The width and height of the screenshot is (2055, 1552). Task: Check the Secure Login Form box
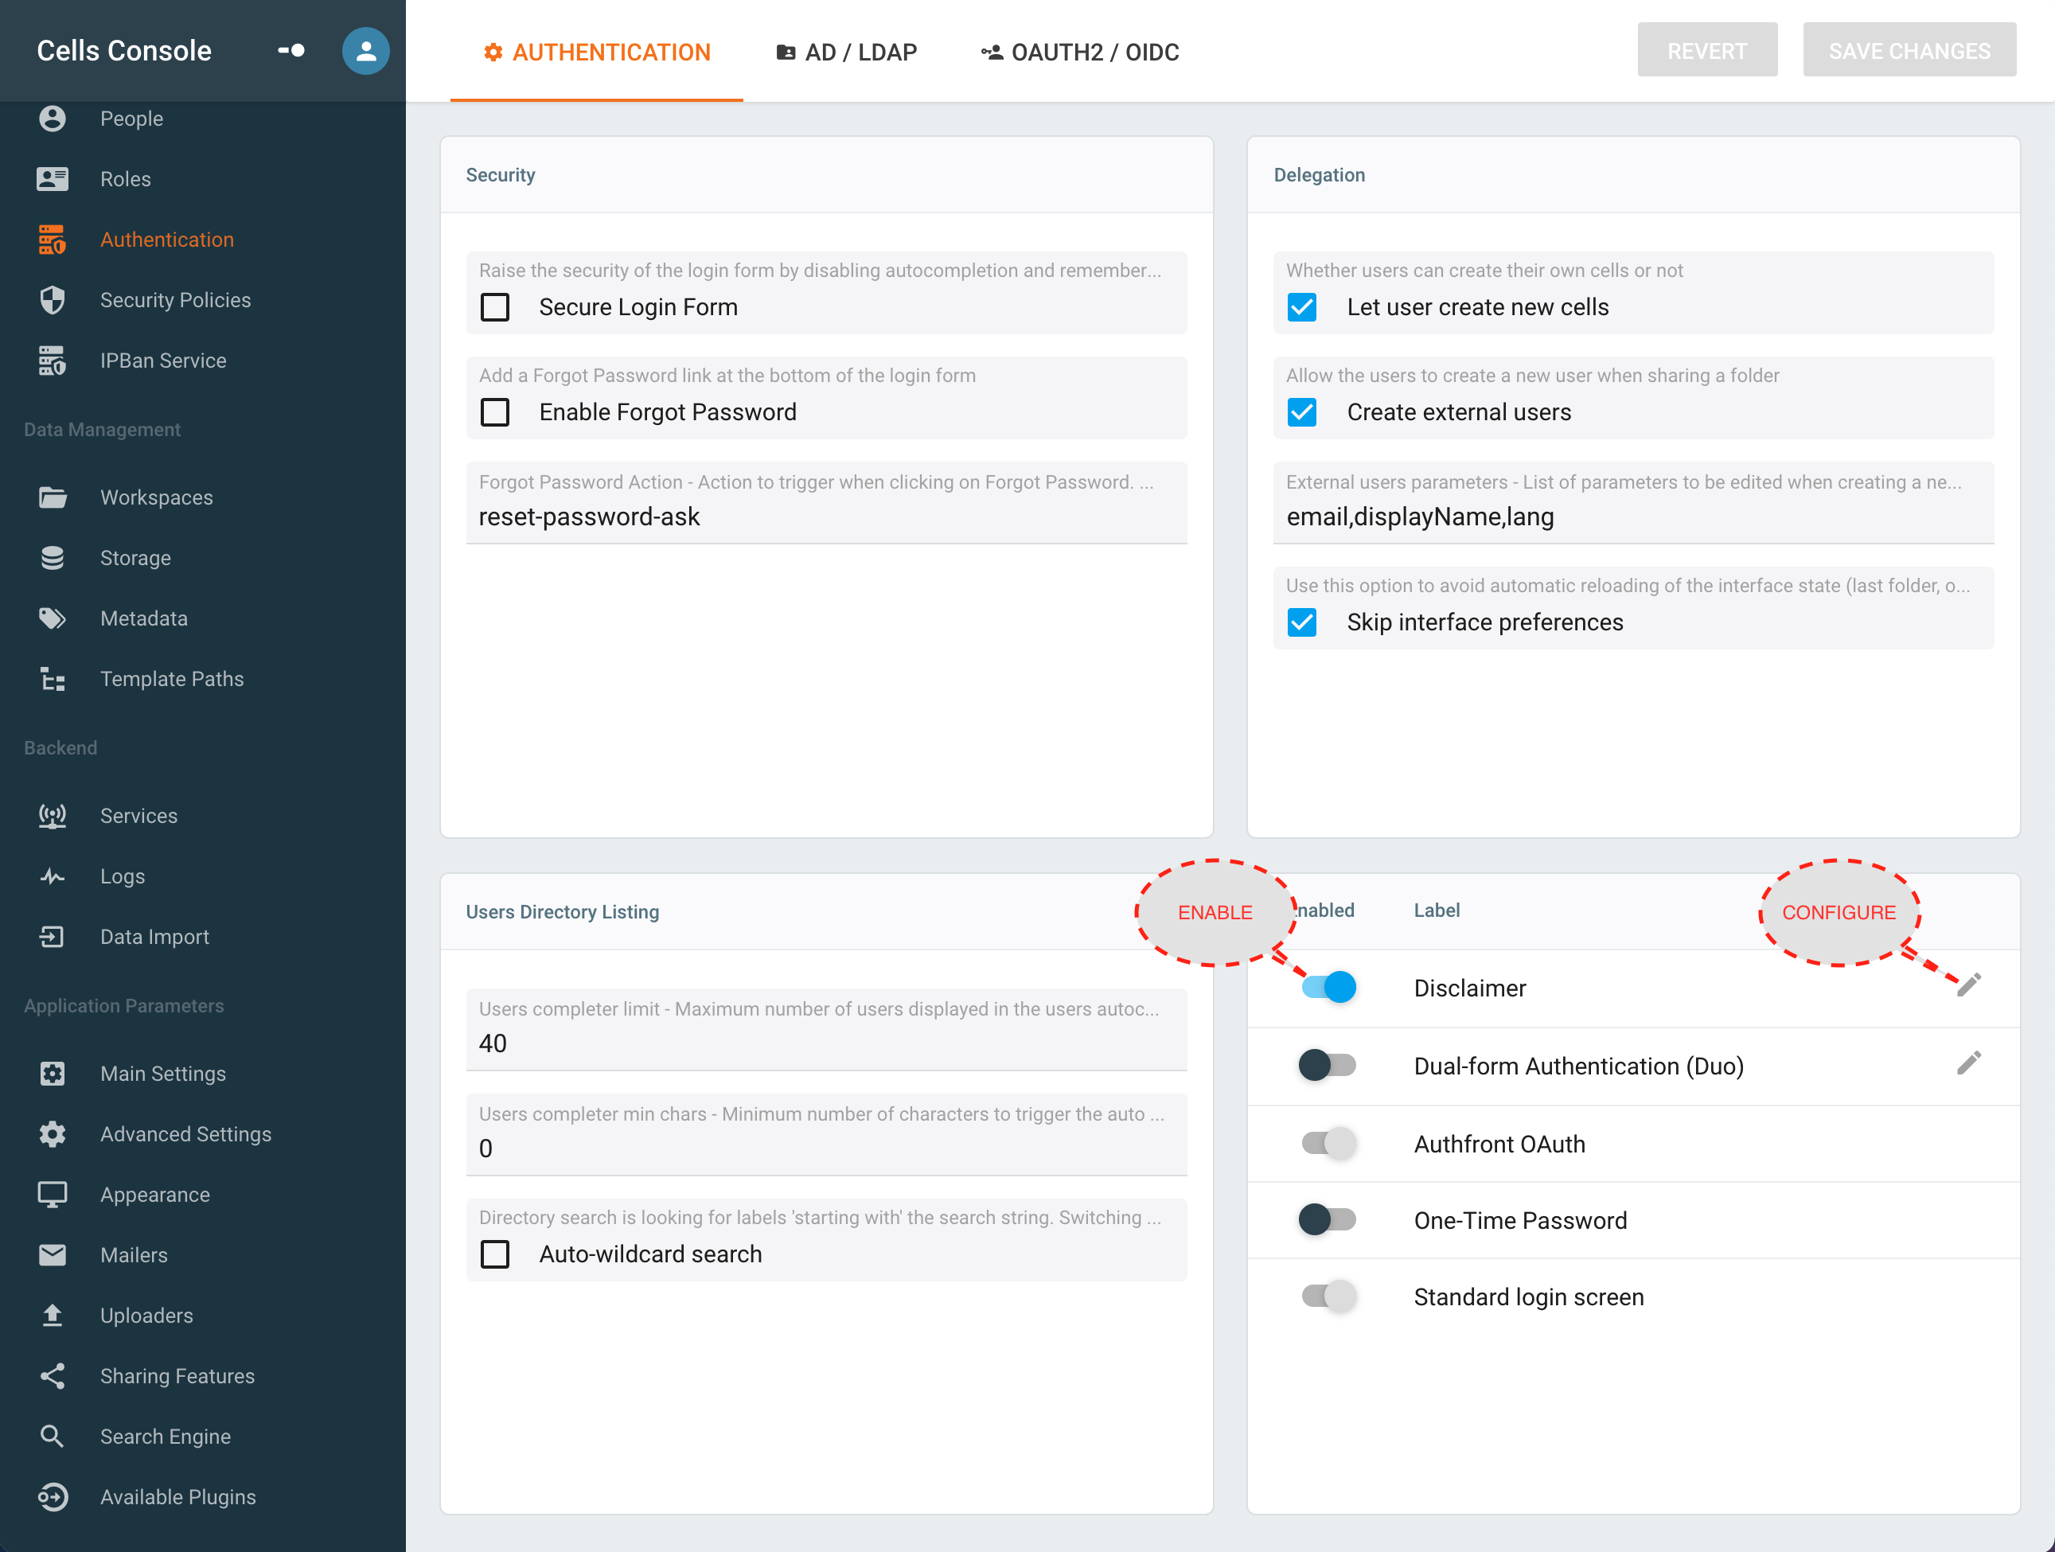[x=495, y=307]
